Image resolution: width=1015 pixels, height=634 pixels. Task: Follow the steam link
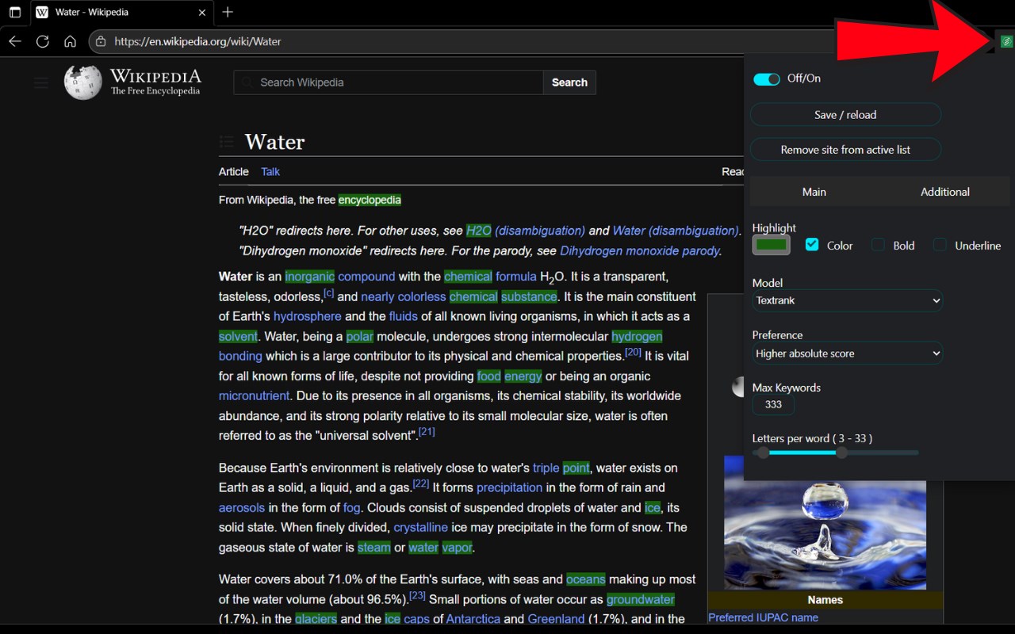tap(373, 548)
